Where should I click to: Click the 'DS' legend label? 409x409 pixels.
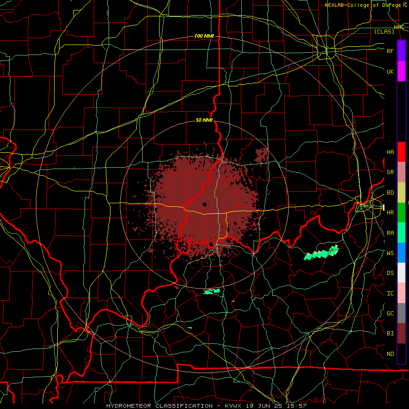[390, 273]
